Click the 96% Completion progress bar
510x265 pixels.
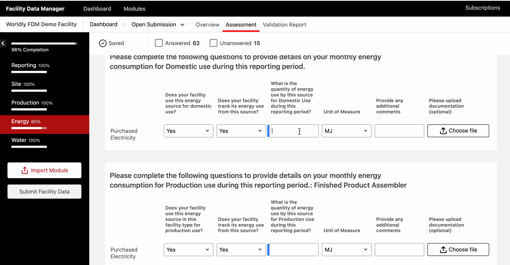click(x=44, y=43)
